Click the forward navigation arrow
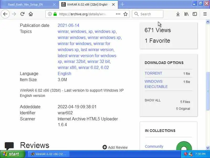210x158 pixels. point(14,14)
